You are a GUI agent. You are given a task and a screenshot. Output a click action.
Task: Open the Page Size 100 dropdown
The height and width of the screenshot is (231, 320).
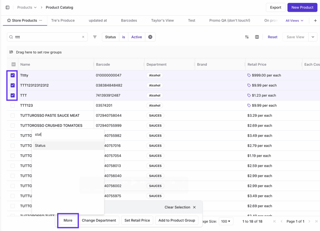(x=225, y=221)
